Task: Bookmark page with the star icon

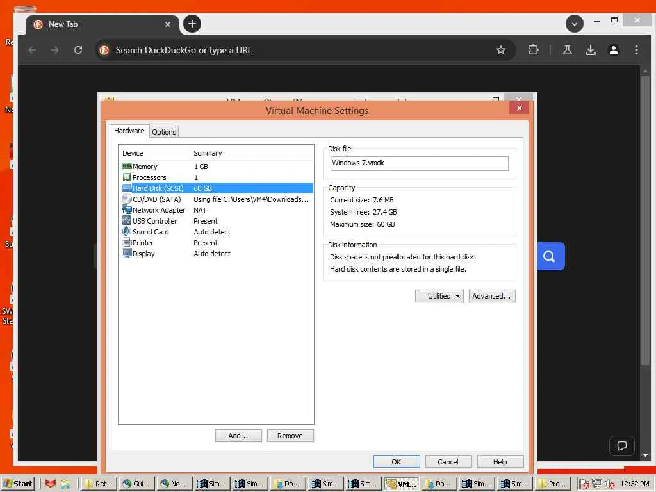Action: (x=501, y=50)
